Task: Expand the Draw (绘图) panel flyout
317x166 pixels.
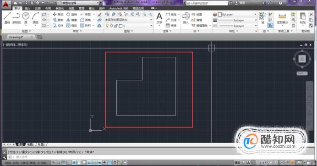Action: (27, 31)
